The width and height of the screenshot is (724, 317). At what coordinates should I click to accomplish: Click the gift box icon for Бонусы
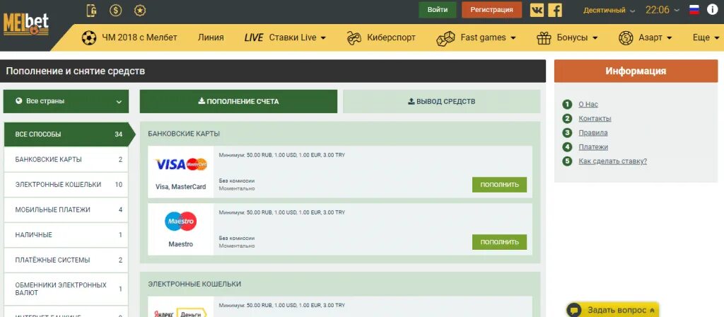[544, 38]
